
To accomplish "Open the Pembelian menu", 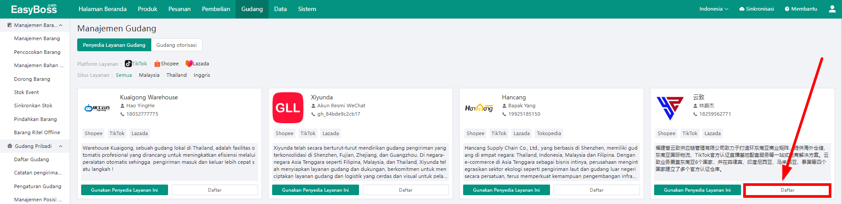I will coord(216,9).
